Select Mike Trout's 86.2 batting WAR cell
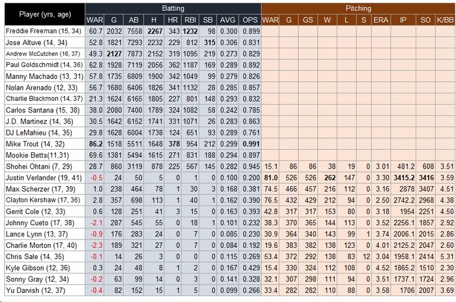The image size is (456, 302). 94,144
